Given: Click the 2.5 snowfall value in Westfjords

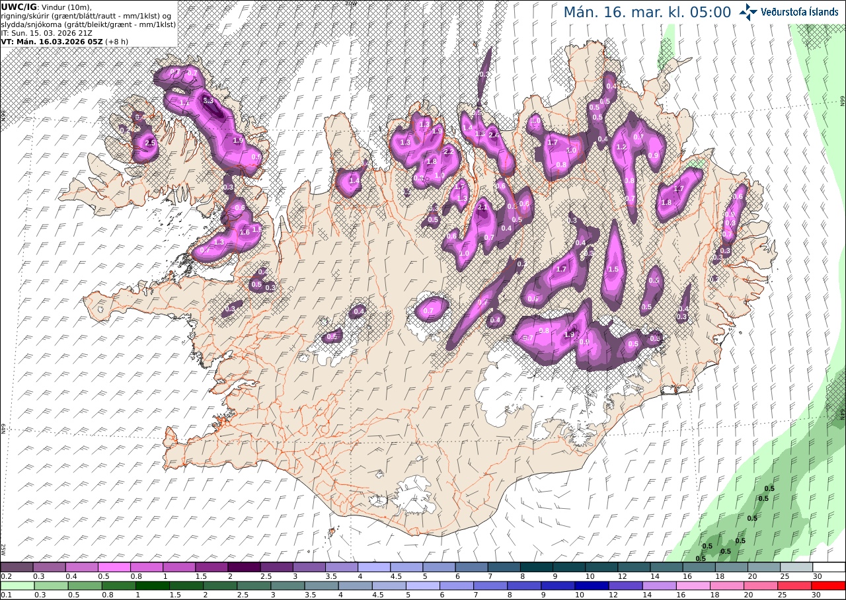Looking at the screenshot, I should (149, 143).
